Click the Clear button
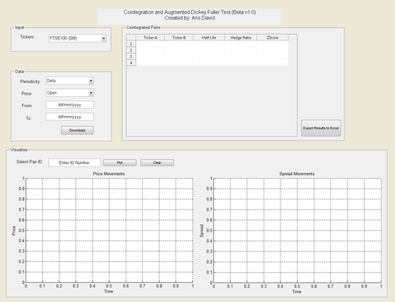This screenshot has width=395, height=302. (x=157, y=162)
